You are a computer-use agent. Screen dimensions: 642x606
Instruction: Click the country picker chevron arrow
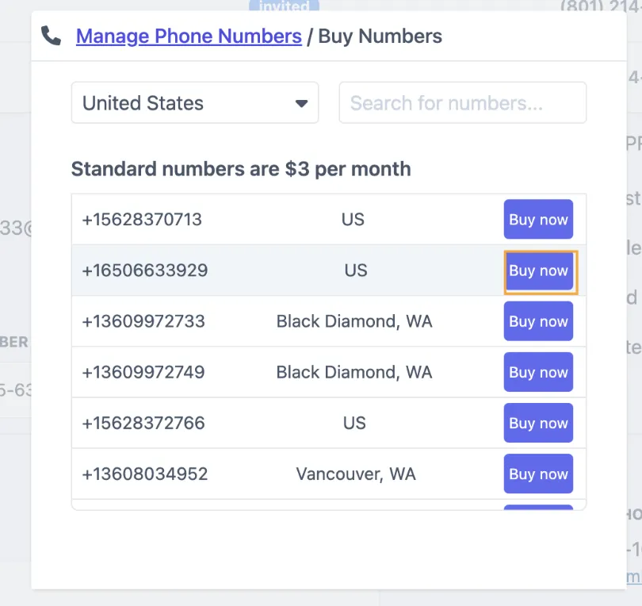point(301,102)
